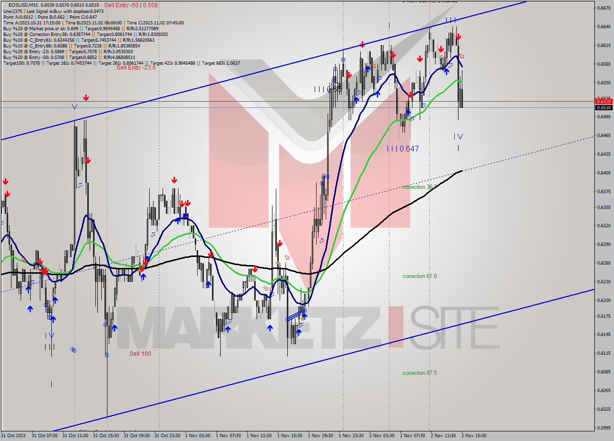Screen dimensions: 614x441
Task: Click the 'correction 61.8' level label
Action: (x=420, y=276)
